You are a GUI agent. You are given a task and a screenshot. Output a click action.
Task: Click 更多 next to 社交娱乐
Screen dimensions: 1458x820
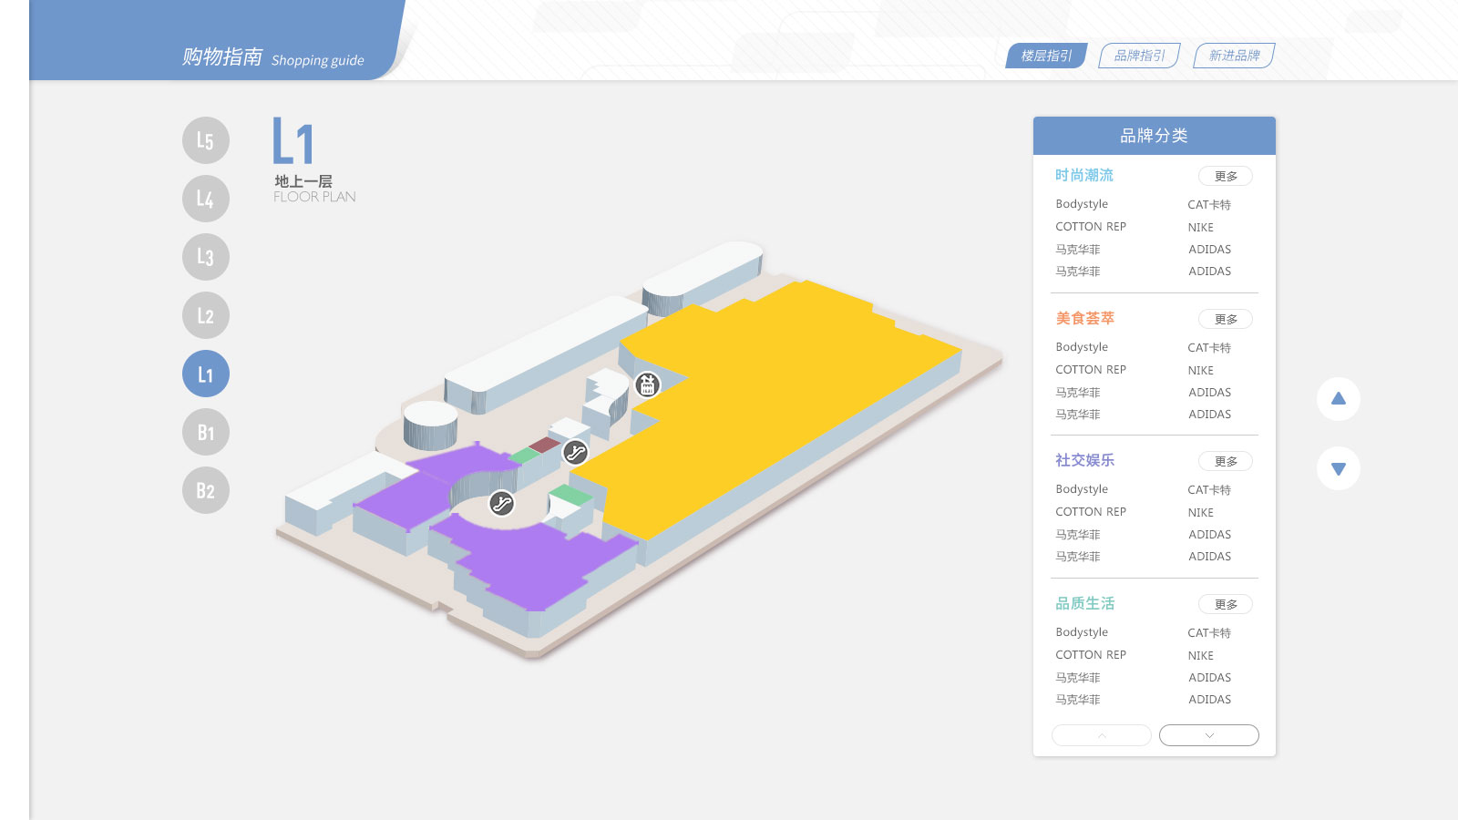(x=1226, y=461)
